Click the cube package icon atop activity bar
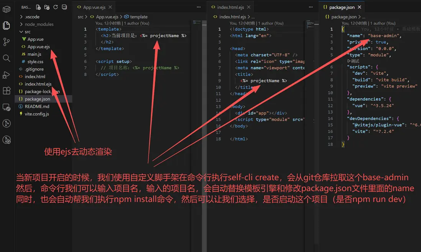Image resolution: width=421 pixels, height=252 pixels. (7, 10)
